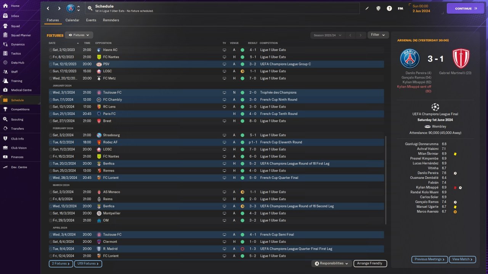The image size is (488, 274).
Task: Switch to the Calendar tab
Action: (x=72, y=20)
